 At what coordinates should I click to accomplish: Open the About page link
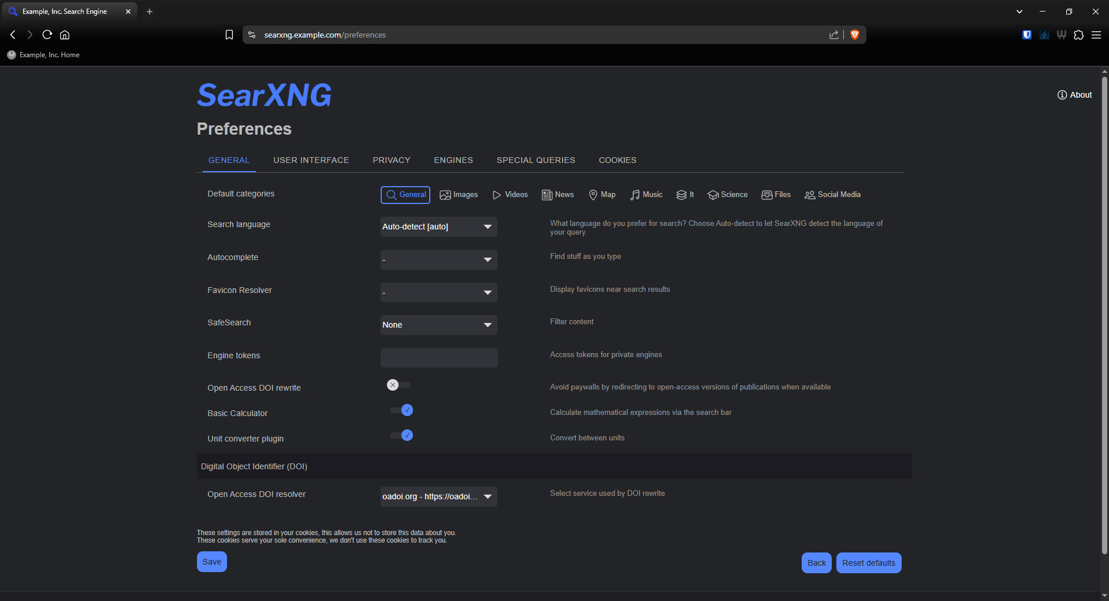tap(1074, 95)
